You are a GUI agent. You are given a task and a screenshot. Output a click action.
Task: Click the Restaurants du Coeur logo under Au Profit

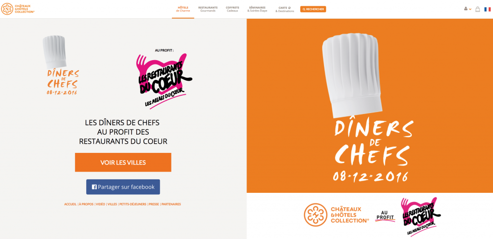164,81
